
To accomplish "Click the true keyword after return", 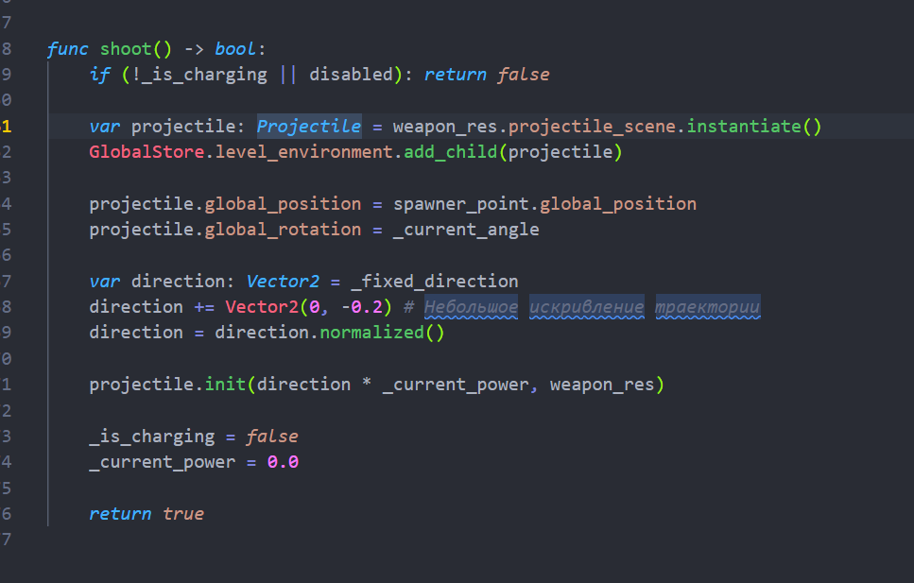I will pyautogui.click(x=182, y=513).
